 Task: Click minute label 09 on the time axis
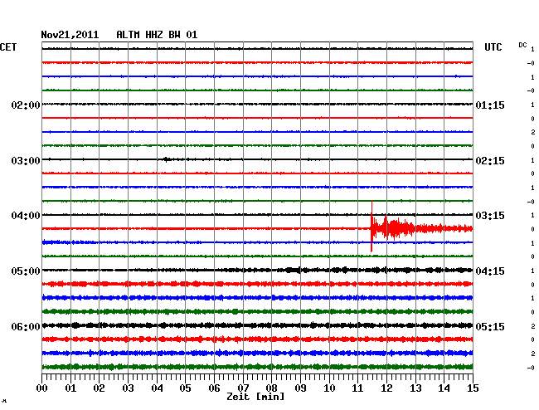[x=300, y=388]
